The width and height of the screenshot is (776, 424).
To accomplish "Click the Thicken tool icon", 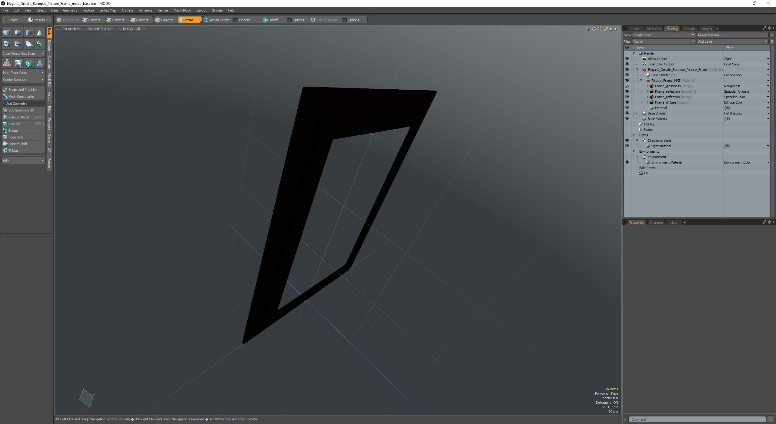I will coord(5,151).
